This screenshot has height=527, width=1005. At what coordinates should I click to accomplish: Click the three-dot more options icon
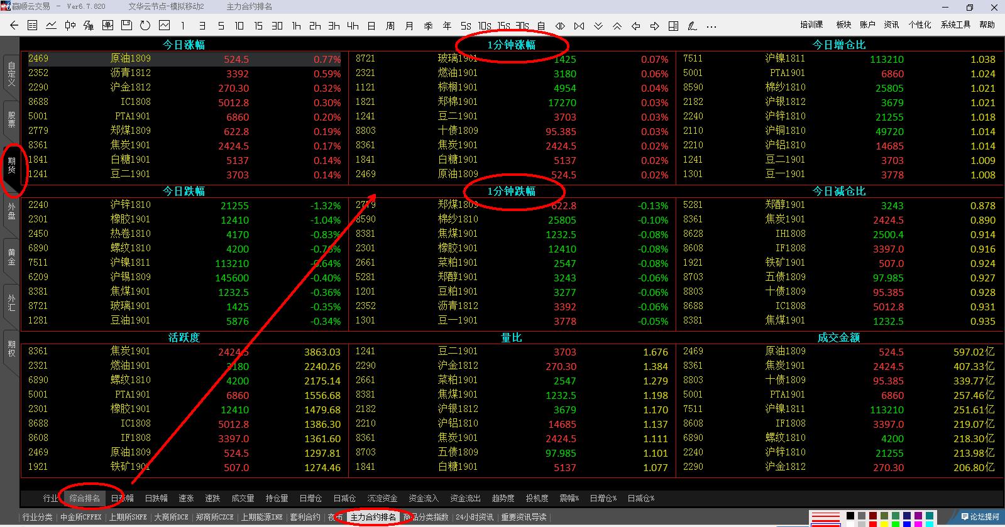click(711, 26)
